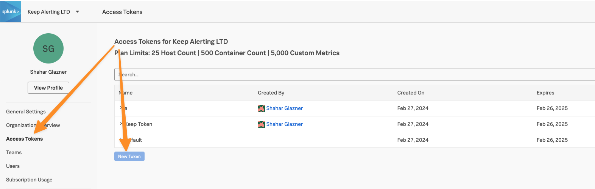Sort by the Created On column header
This screenshot has height=189, width=595.
[411, 93]
